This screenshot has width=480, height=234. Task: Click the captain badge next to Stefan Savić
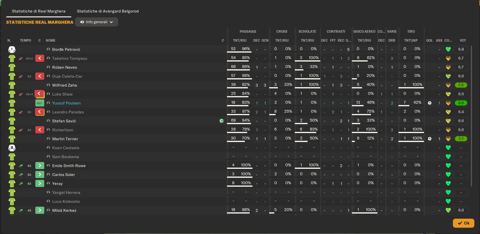(222, 121)
